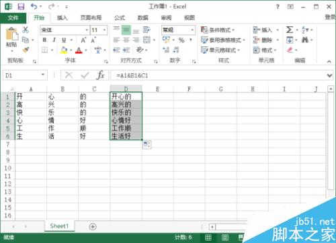The height and width of the screenshot is (243, 336).
Task: Click align text right icon
Action: point(136,40)
